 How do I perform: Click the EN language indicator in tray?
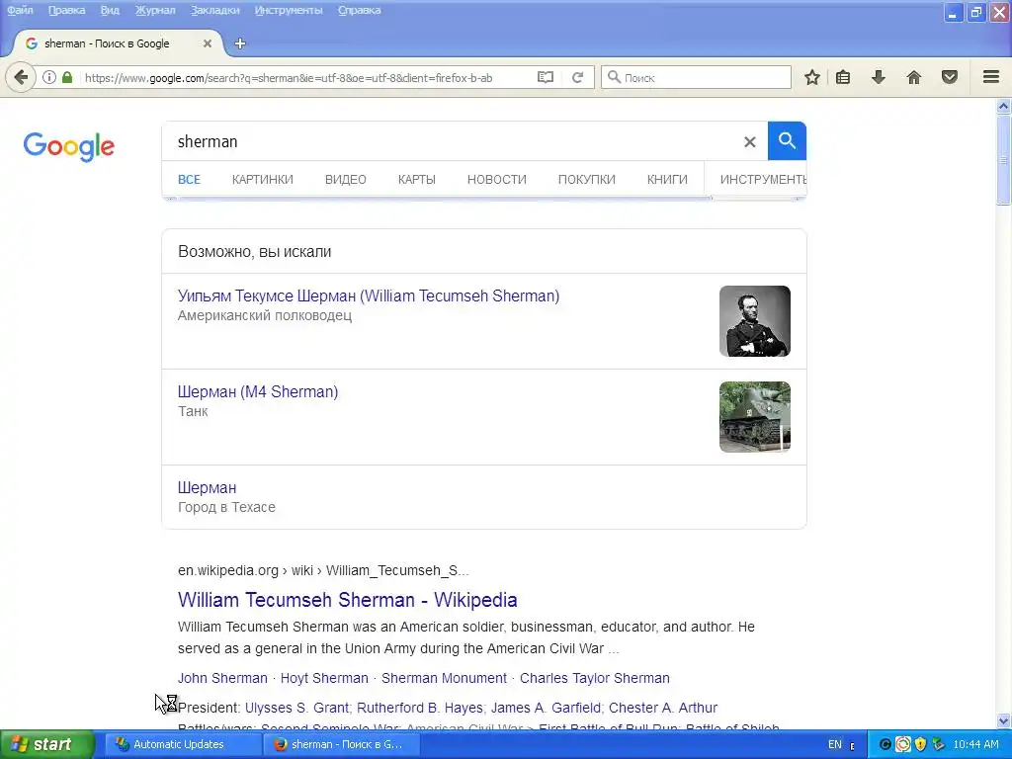[x=834, y=744]
